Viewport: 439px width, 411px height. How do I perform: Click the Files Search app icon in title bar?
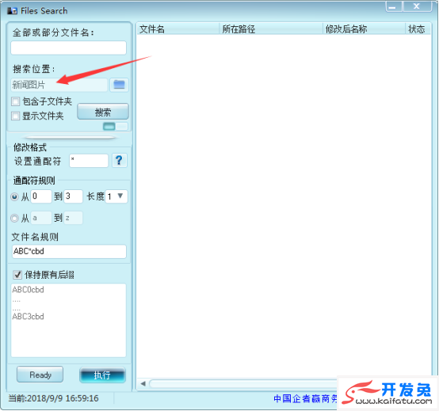pos(12,11)
